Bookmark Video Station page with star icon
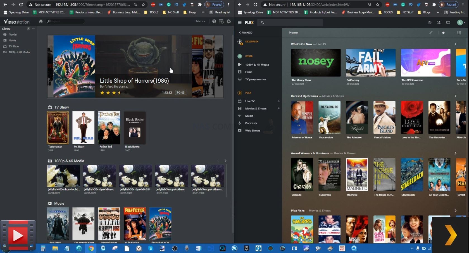This screenshot has height=253, width=469. click(x=143, y=4)
